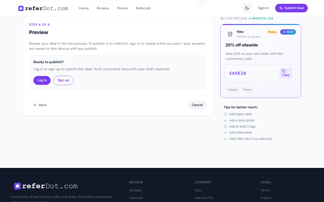Click Sign in link in header

pyautogui.click(x=263, y=8)
